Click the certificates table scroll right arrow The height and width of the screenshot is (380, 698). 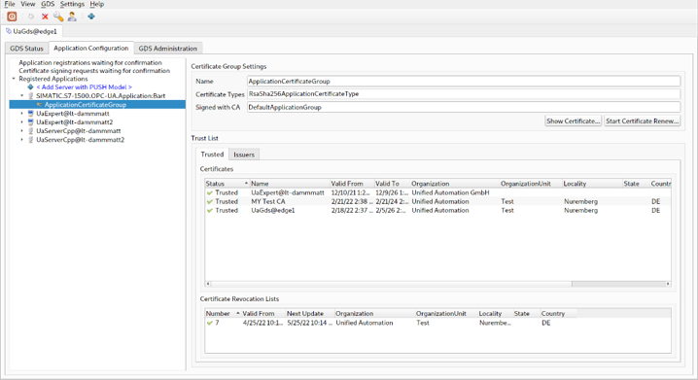(668, 284)
